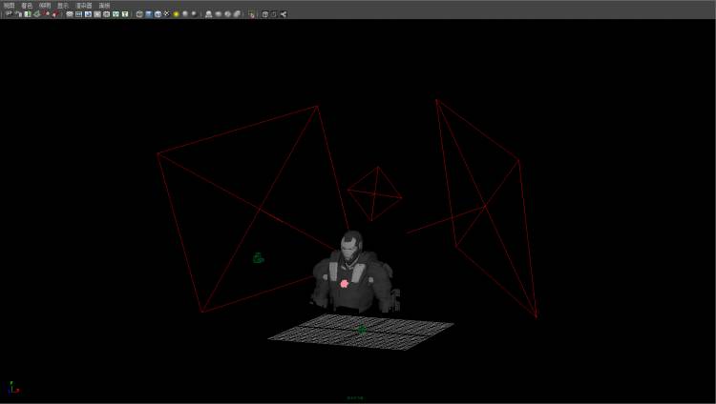Toggle the X-Ray display icon
716x404 pixels.
tap(219, 14)
